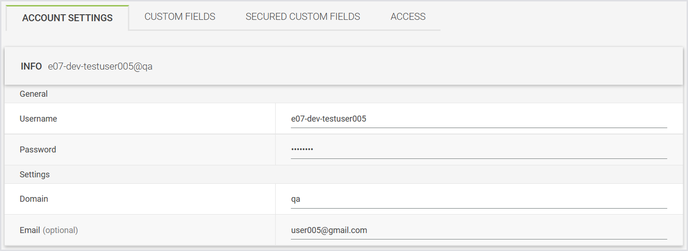Screen dimensions: 688x251
Task: Open the Secured Custom Fields tab
Action: click(302, 17)
